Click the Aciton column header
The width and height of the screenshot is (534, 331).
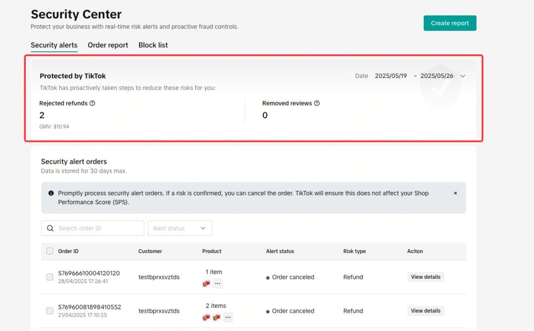[x=415, y=251]
